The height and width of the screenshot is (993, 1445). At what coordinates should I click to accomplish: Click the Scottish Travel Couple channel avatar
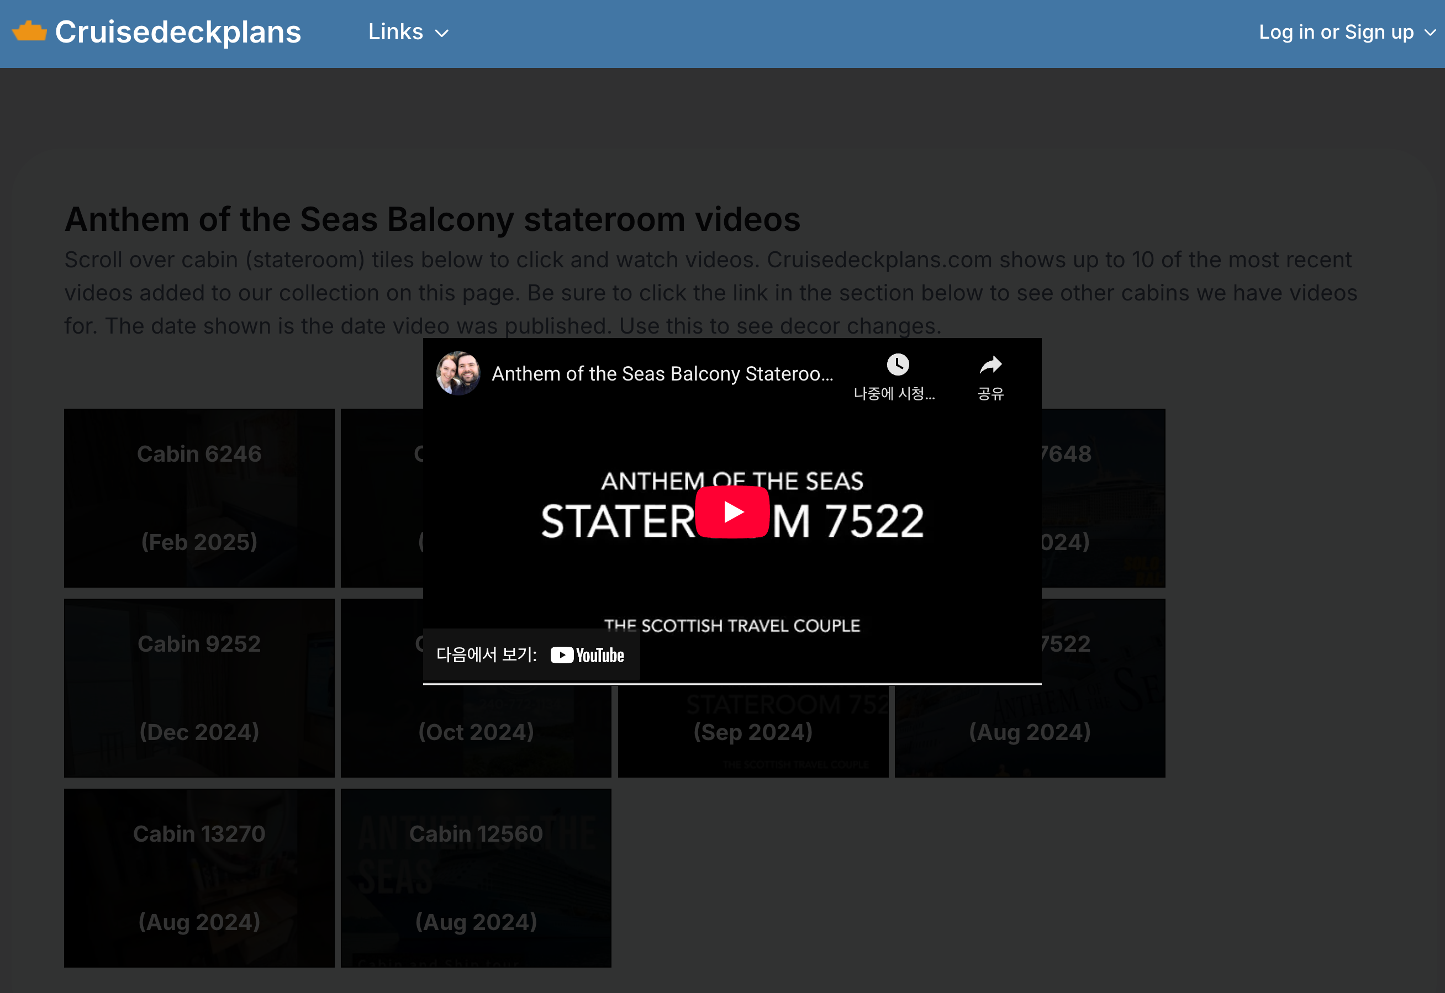coord(458,373)
